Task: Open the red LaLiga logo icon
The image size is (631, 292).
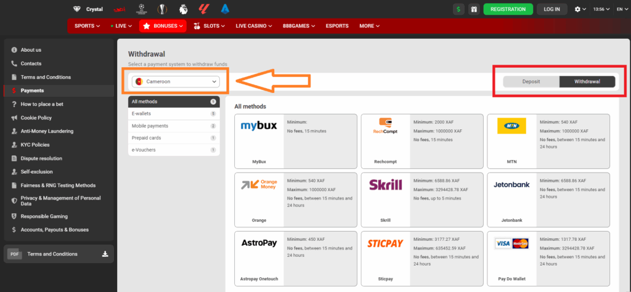Action: click(x=204, y=9)
